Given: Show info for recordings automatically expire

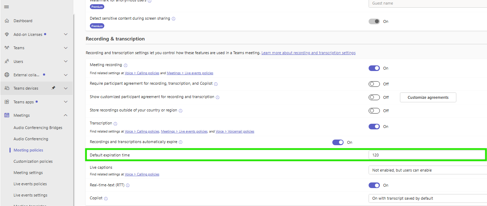Looking at the screenshot, I should pyautogui.click(x=180, y=142).
